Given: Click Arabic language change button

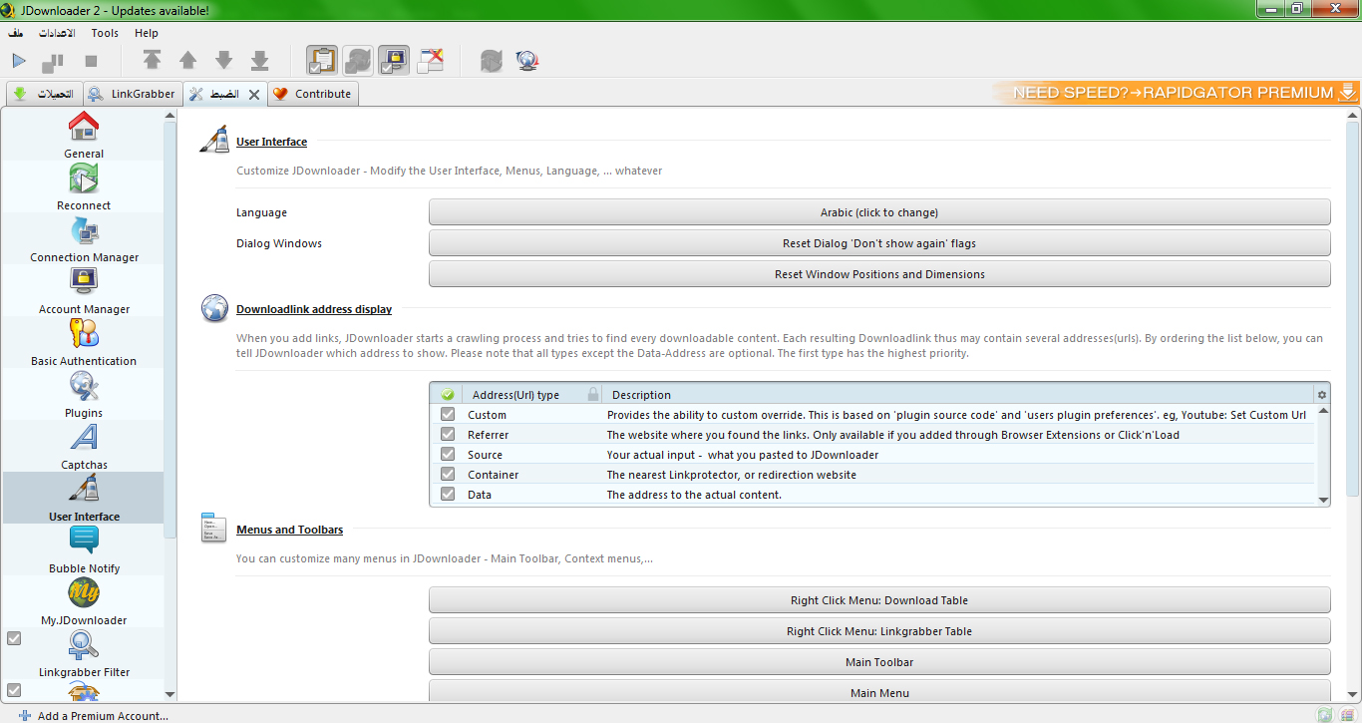Looking at the screenshot, I should (x=878, y=212).
